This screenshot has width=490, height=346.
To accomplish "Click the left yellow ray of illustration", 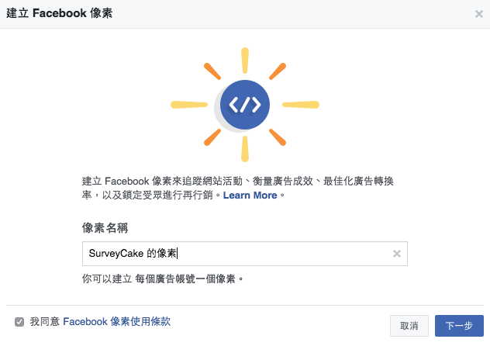I will tap(189, 104).
